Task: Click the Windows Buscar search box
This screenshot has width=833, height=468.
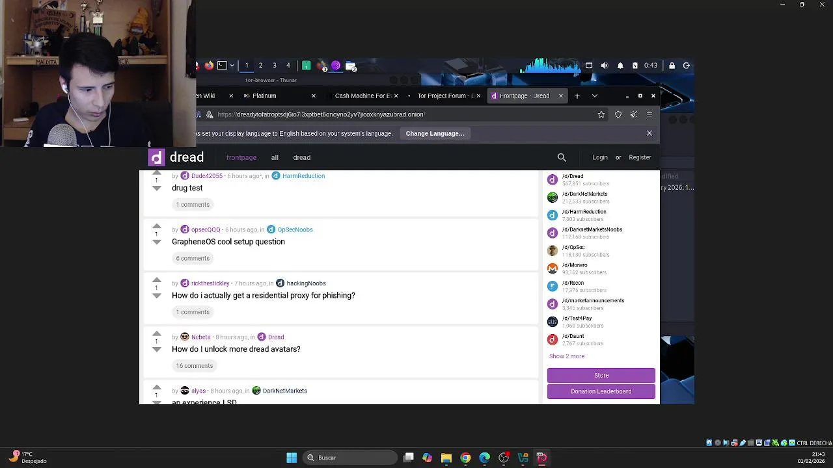Action: (x=351, y=458)
